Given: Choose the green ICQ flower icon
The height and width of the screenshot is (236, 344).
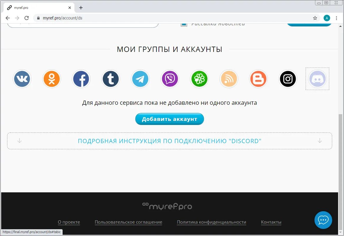Looking at the screenshot, I should [199, 79].
